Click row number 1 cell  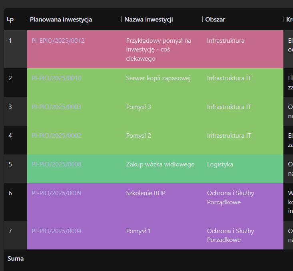pyautogui.click(x=16, y=49)
